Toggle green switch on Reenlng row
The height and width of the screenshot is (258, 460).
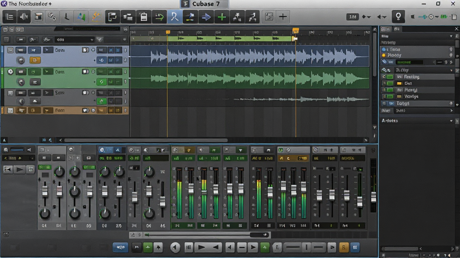pos(390,77)
